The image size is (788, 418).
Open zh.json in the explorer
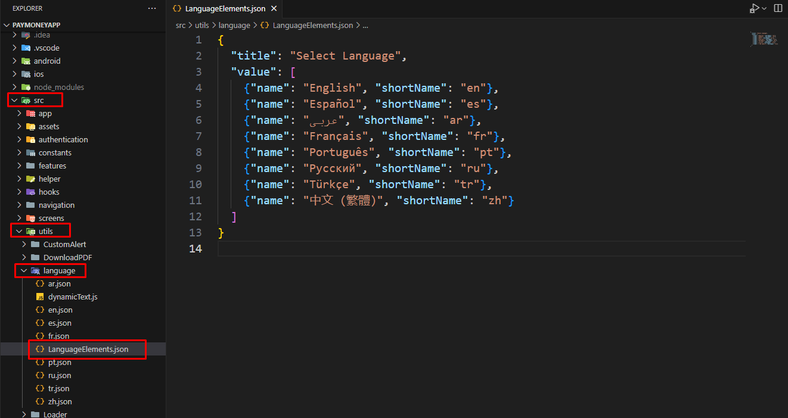[x=60, y=401]
